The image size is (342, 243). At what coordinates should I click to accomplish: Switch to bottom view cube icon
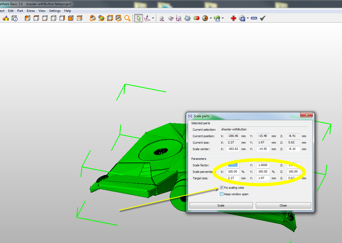tap(45, 18)
